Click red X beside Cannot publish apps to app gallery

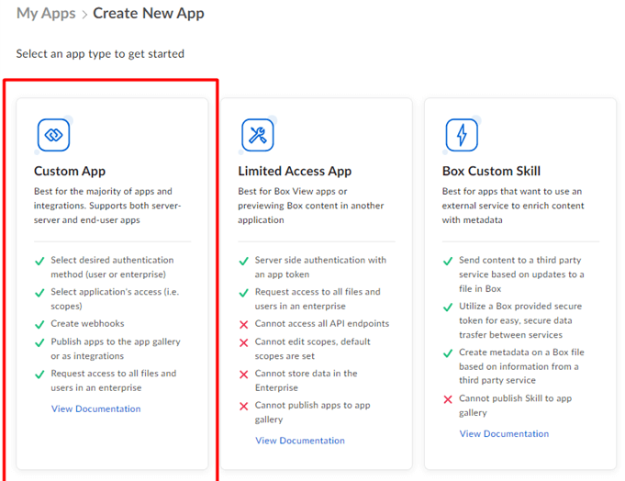pyautogui.click(x=243, y=407)
